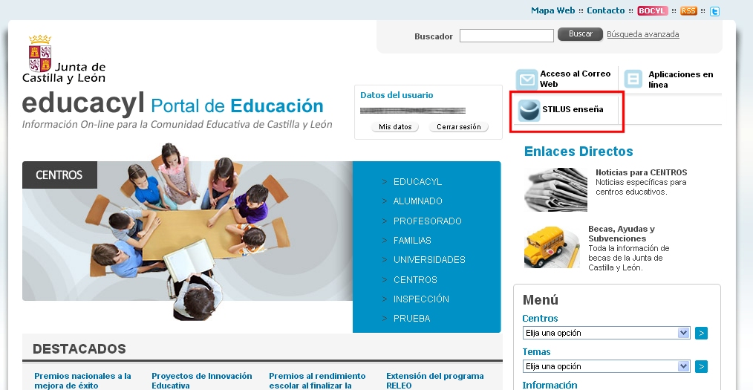Click the DESTACADOS heading

click(x=79, y=348)
